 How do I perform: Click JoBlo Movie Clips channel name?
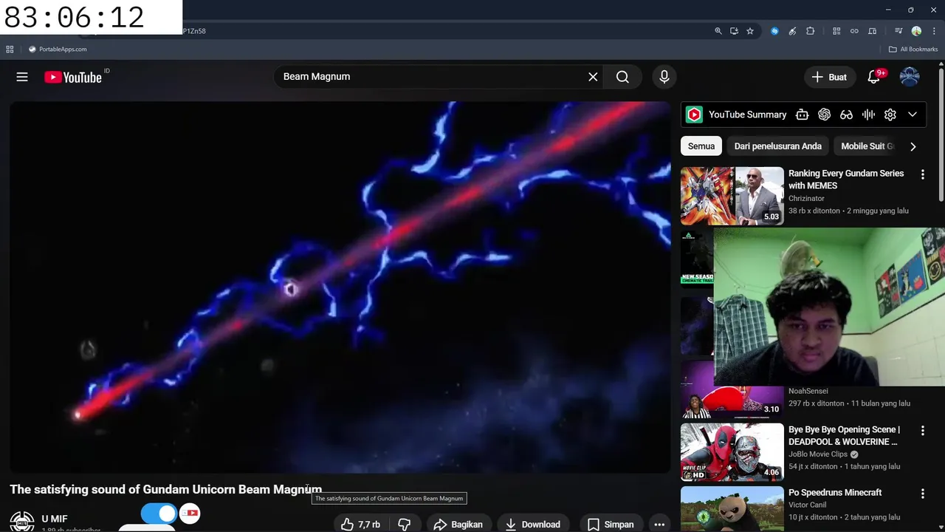[818, 454]
